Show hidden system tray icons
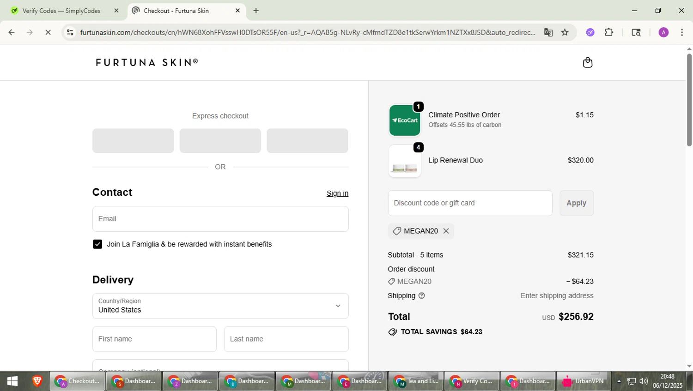Image resolution: width=693 pixels, height=391 pixels. (619, 381)
